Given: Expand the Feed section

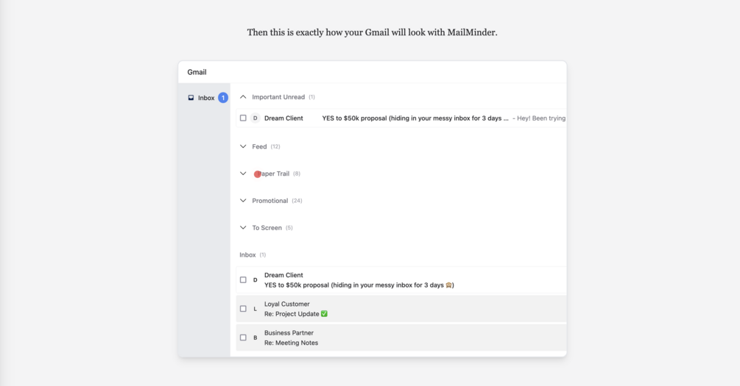Looking at the screenshot, I should point(243,146).
